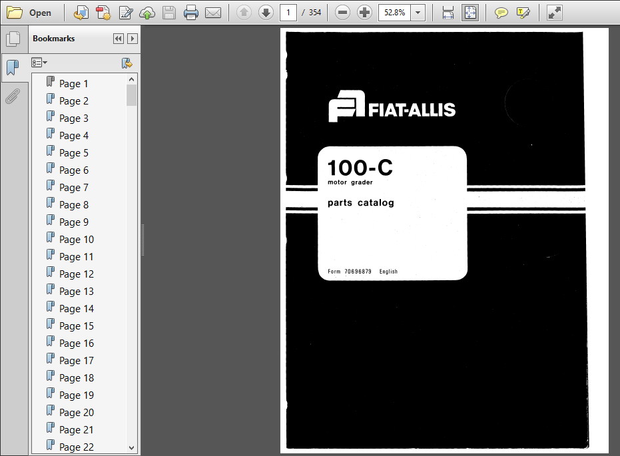Switch to read mode expand icon
Screen dimensions: 620x456
click(554, 13)
